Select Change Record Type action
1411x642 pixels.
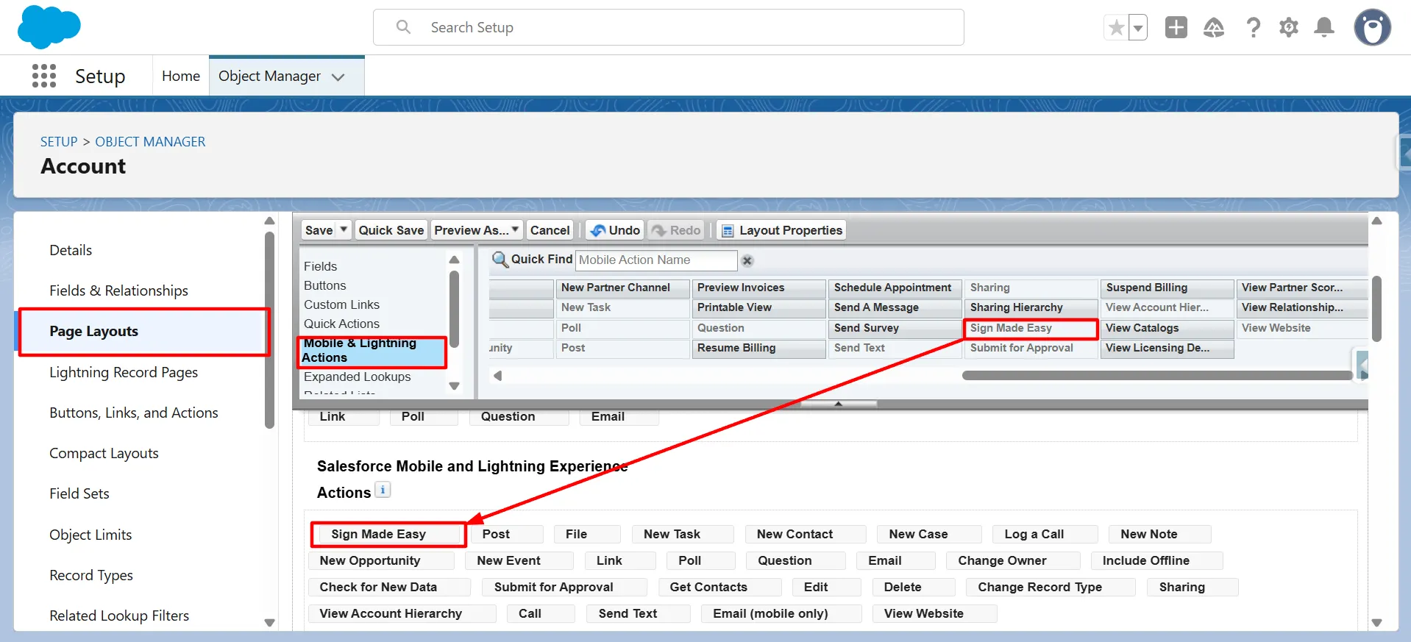[1051, 587]
